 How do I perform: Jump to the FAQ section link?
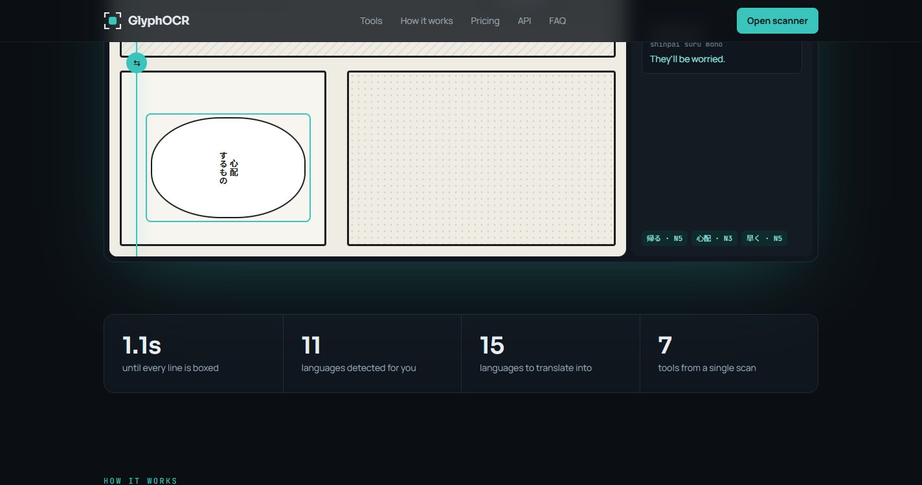(557, 21)
